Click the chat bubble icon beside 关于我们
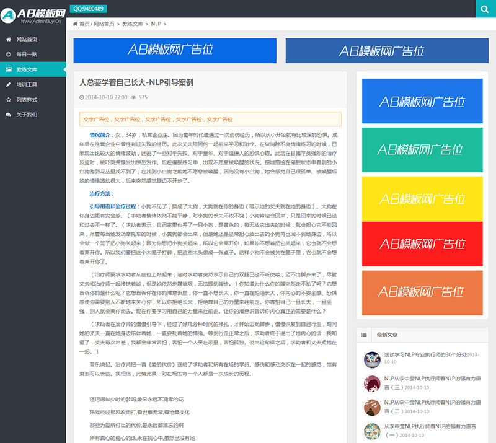The image size is (496, 443). [9, 115]
